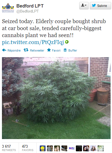The width and height of the screenshot is (112, 153).
Task: Open the Tweety bird avatar profile
Action: (x=43, y=149)
